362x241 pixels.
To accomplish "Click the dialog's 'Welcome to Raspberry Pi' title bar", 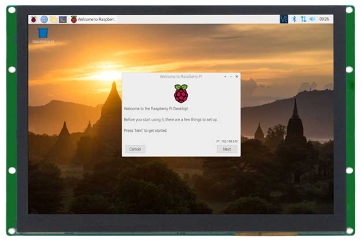I will click(x=181, y=77).
